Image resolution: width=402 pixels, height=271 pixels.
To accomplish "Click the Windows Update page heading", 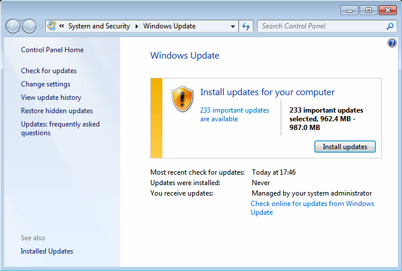I will (x=185, y=56).
